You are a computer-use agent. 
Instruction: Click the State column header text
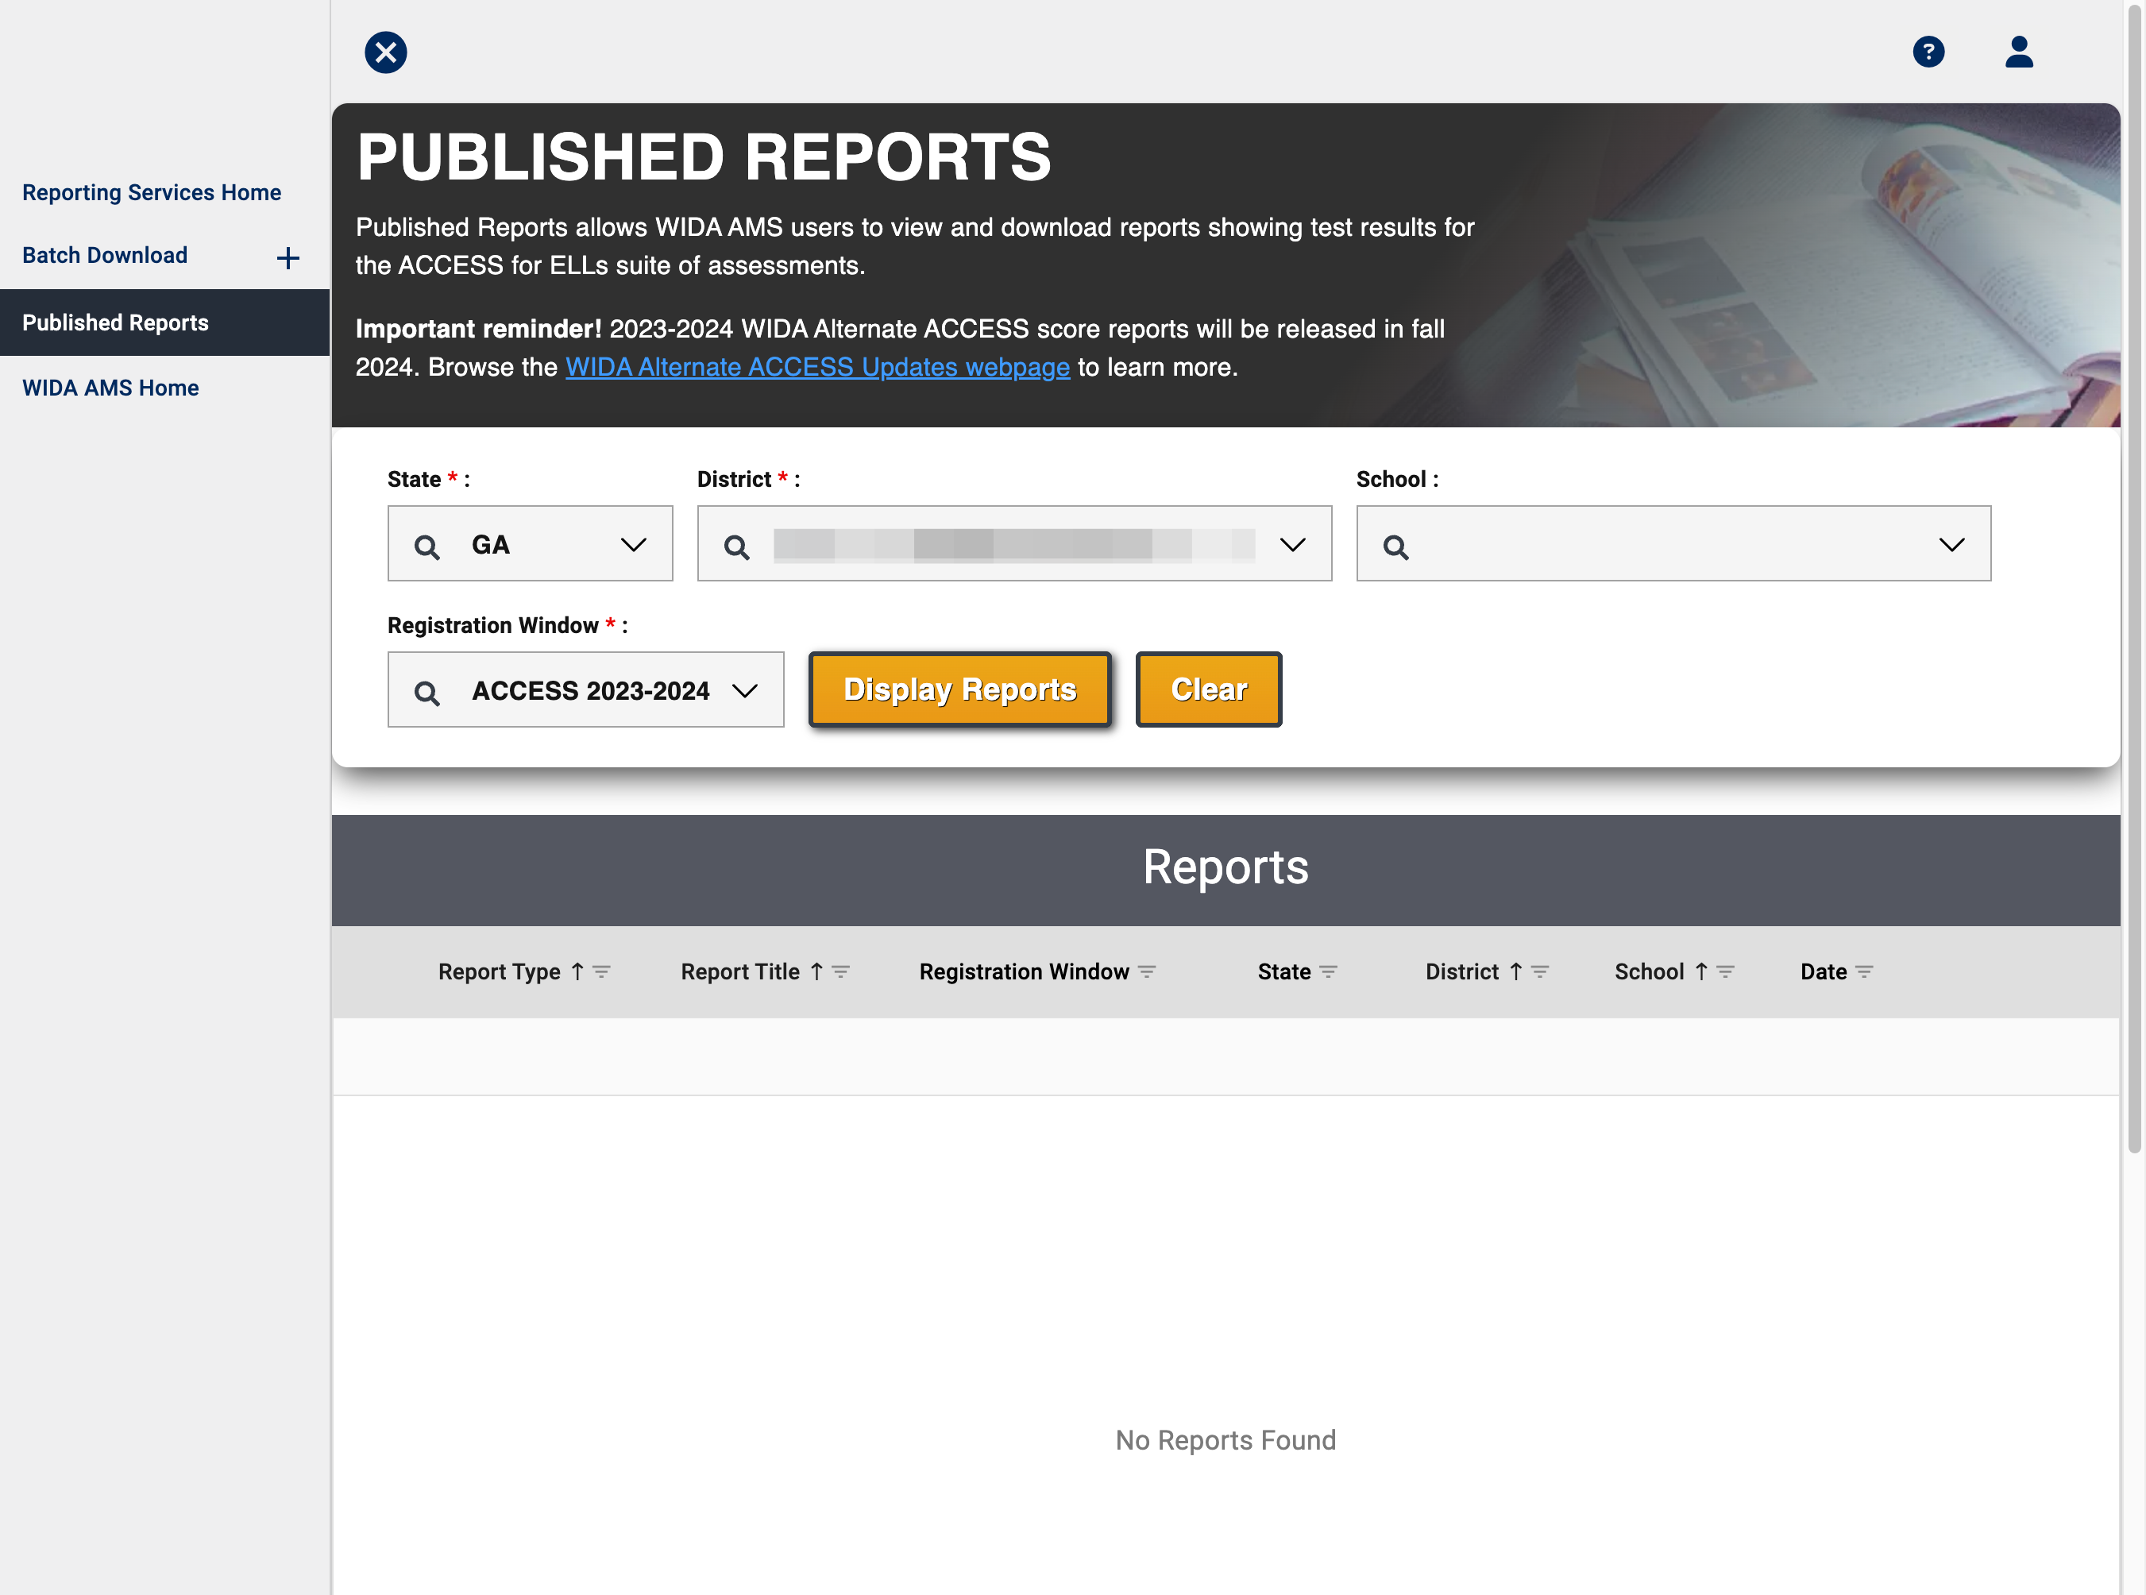point(1284,972)
